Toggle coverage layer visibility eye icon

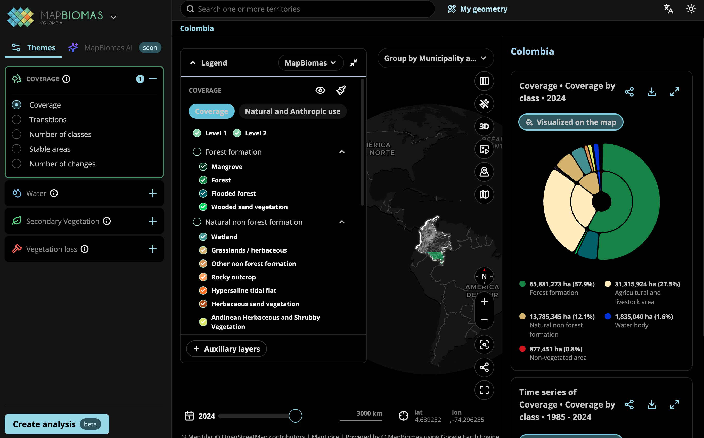pyautogui.click(x=320, y=90)
